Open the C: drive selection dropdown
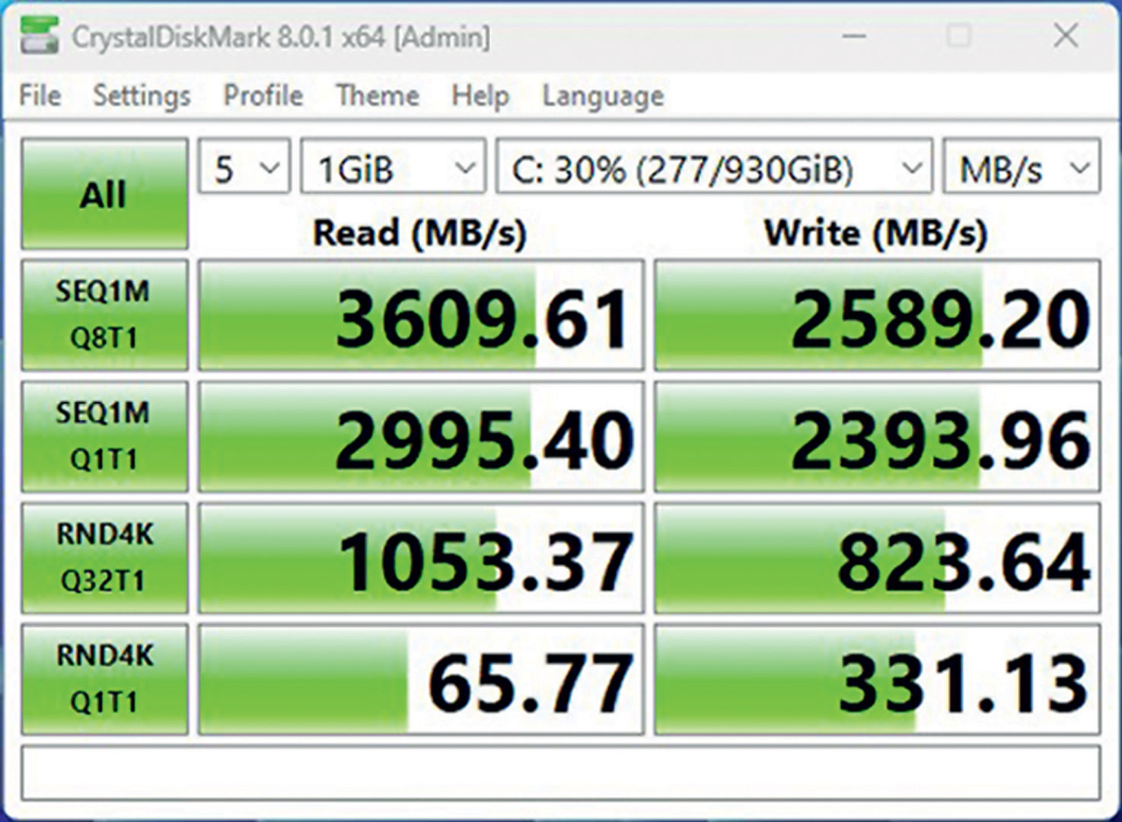The height and width of the screenshot is (822, 1122). coord(713,167)
